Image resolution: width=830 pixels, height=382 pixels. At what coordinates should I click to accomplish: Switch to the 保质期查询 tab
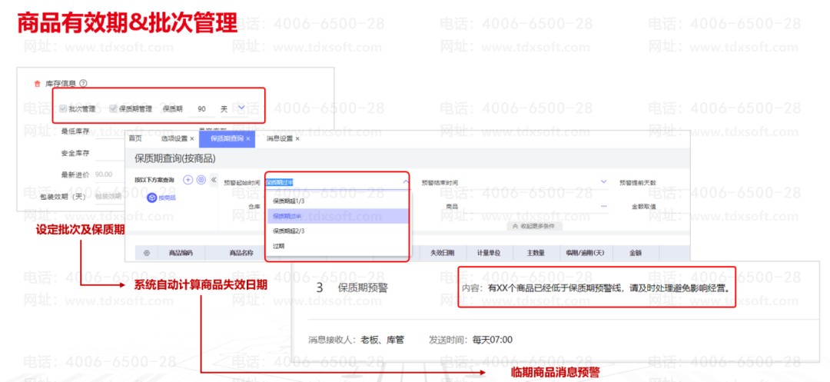[227, 138]
